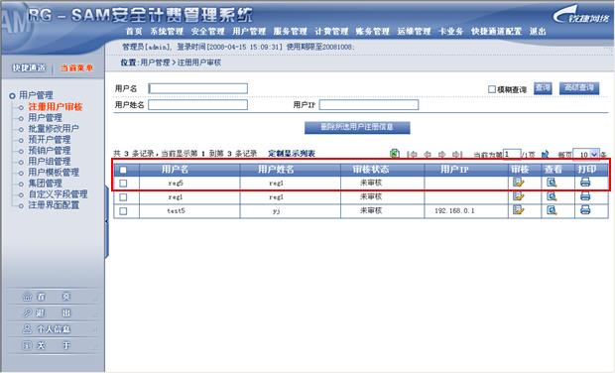Expand 用户管理 root node in sidebar tree
Image resolution: width=615 pixels, height=373 pixels.
(12, 95)
